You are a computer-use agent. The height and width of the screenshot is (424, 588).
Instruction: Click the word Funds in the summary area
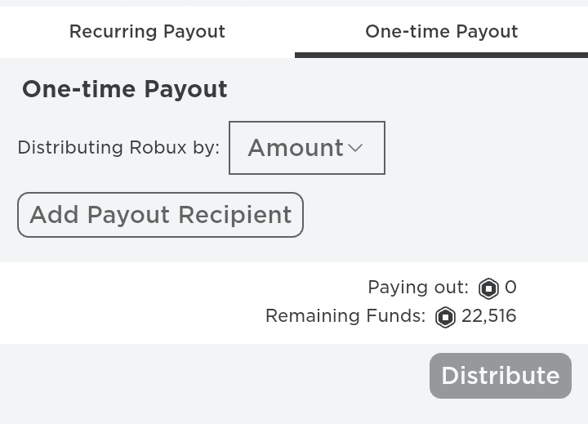[x=395, y=316]
